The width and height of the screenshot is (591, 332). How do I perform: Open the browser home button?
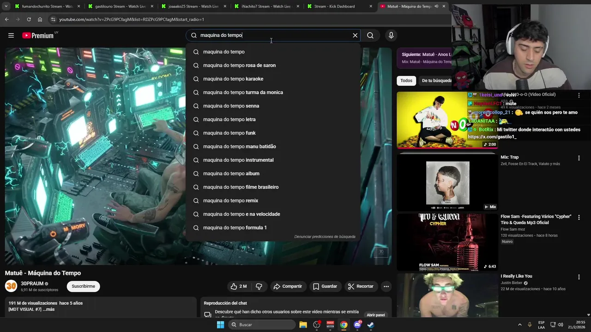click(40, 19)
